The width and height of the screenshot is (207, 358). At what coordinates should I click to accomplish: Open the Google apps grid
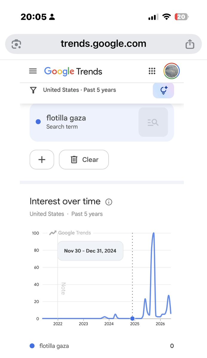[152, 71]
